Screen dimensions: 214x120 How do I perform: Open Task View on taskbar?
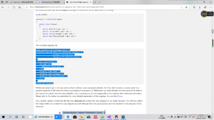[x=23, y=117]
